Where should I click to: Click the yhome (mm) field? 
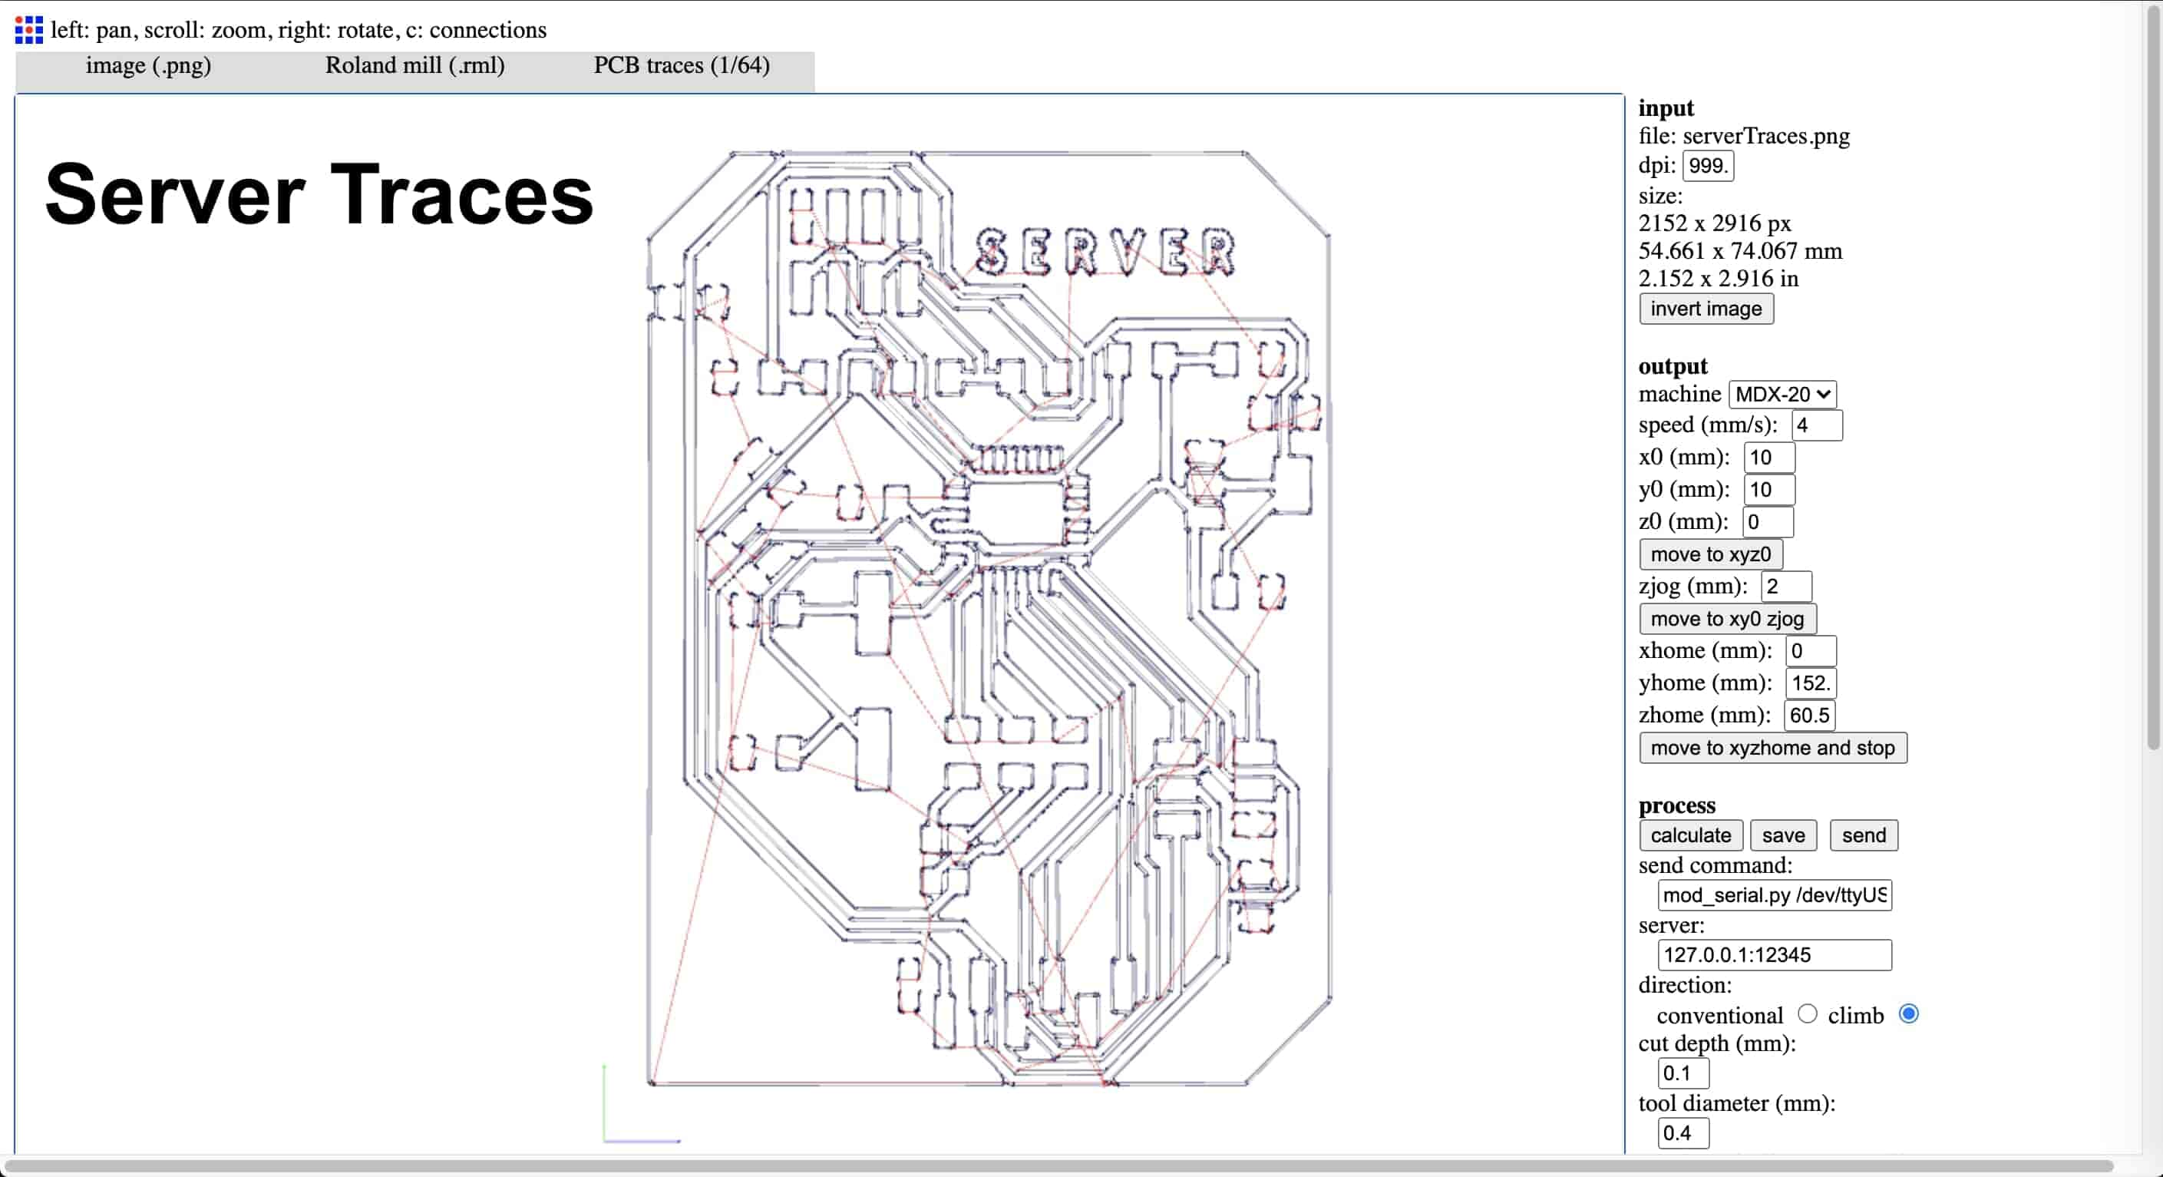point(1811,683)
